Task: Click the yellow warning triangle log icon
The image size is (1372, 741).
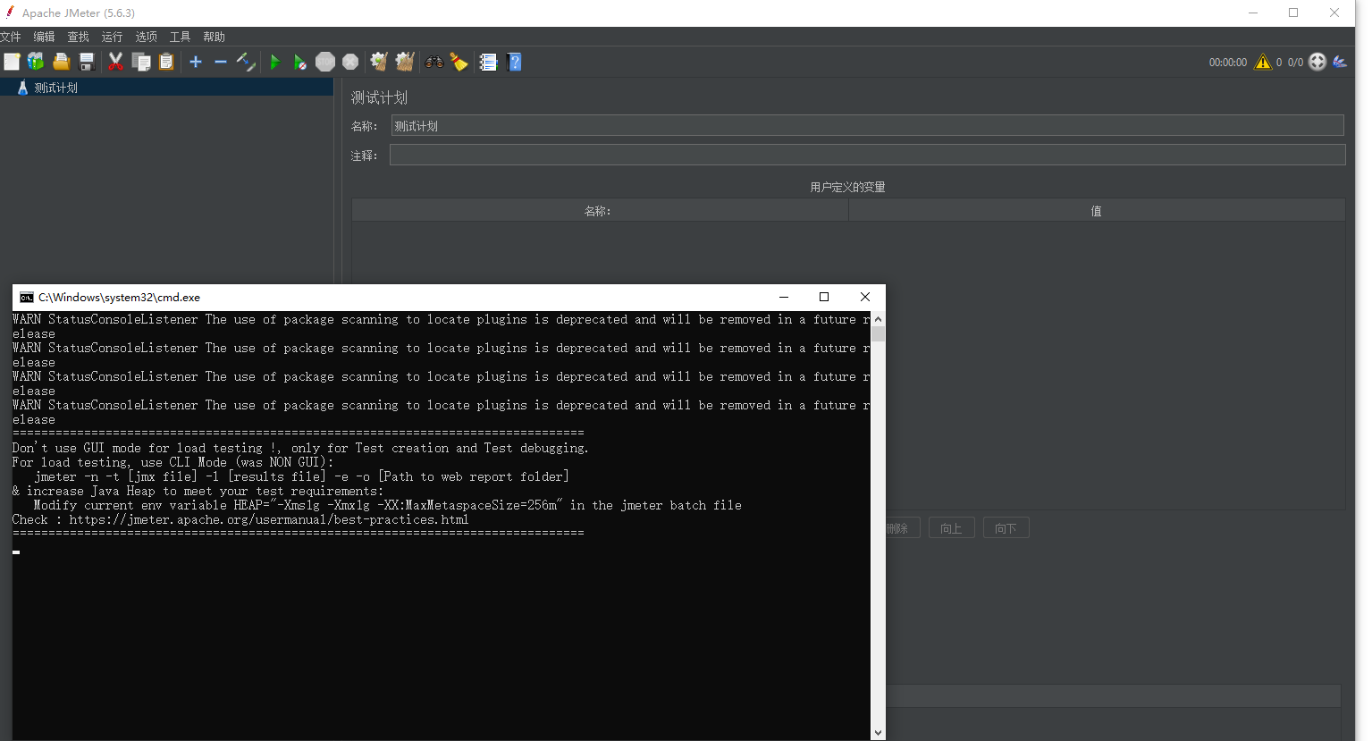Action: [1262, 62]
